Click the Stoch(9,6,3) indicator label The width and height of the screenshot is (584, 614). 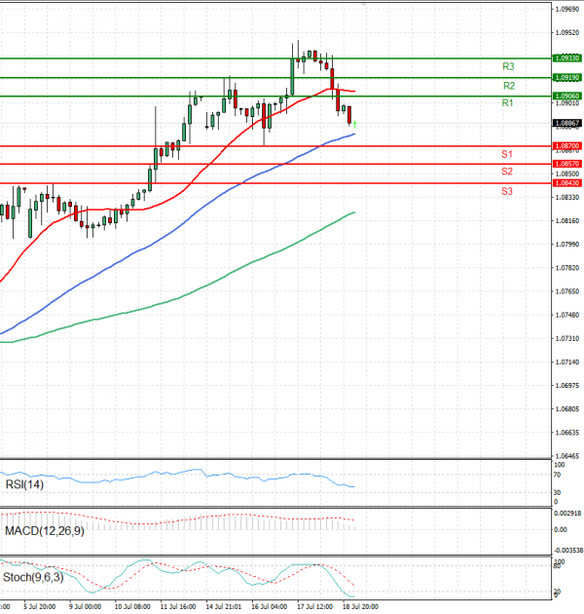pos(33,576)
